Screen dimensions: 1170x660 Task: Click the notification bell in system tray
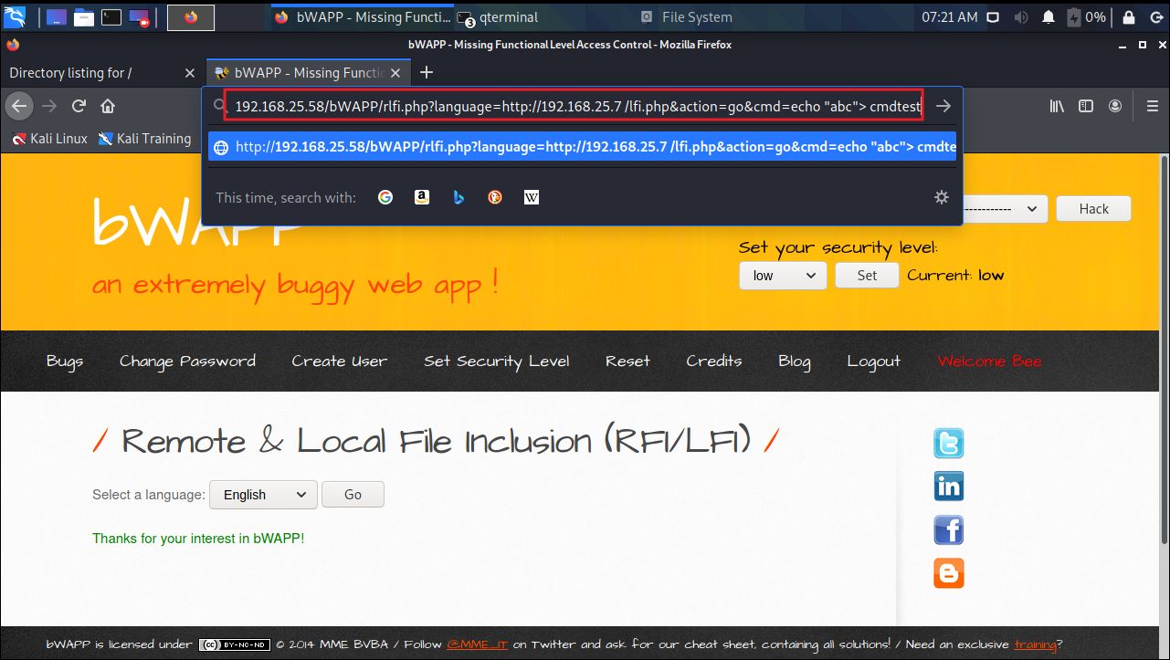click(1049, 17)
